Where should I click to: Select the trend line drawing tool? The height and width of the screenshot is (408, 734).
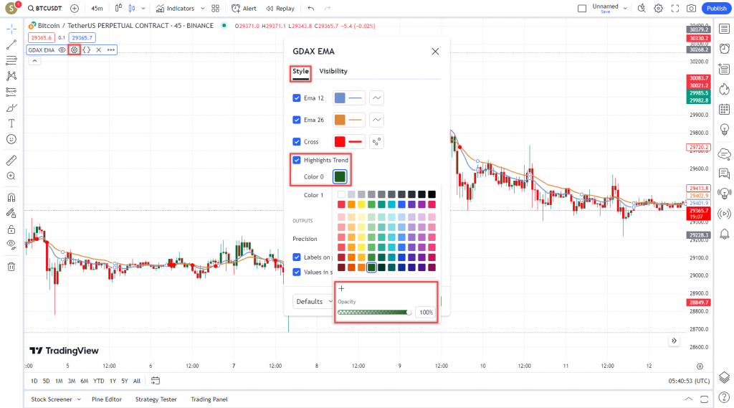pos(11,45)
